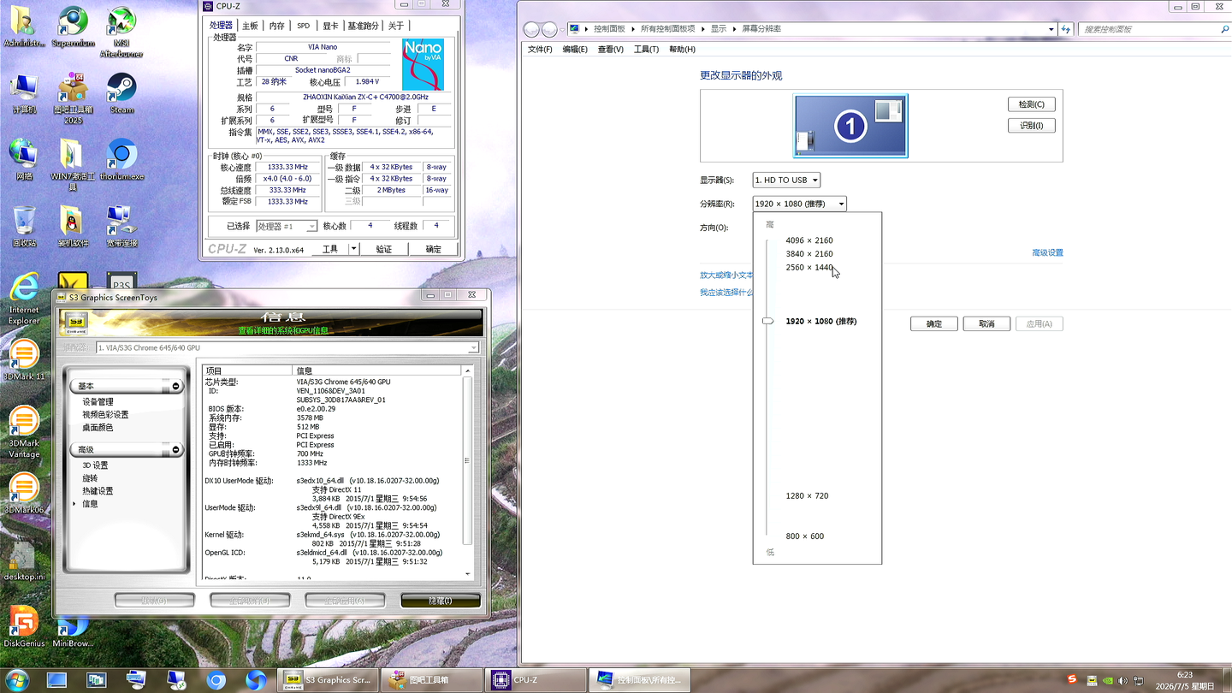Open 设备管理 in ScreenToys sidebar
This screenshot has height=693, width=1232.
[98, 402]
